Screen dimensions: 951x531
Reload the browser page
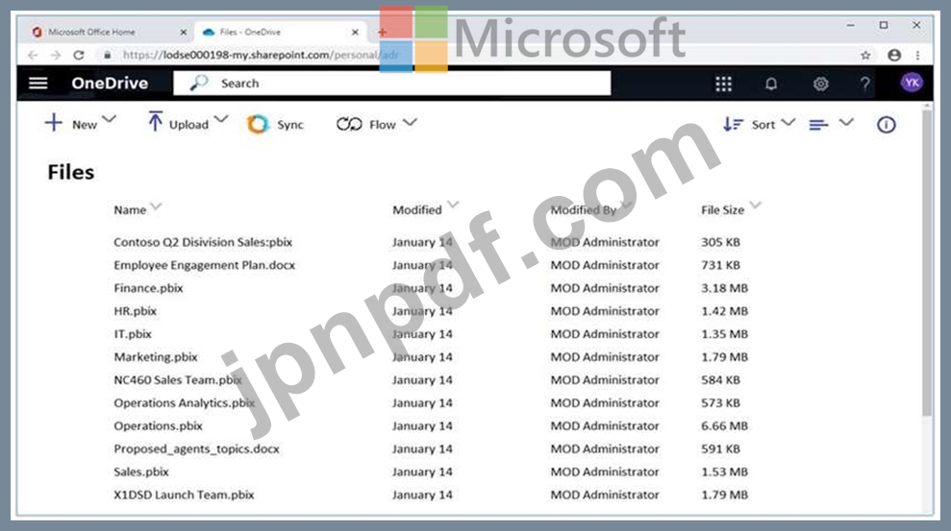click(x=79, y=55)
